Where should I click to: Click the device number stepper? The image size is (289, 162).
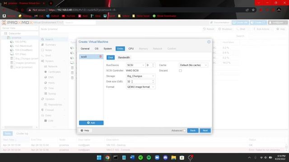pos(153,65)
